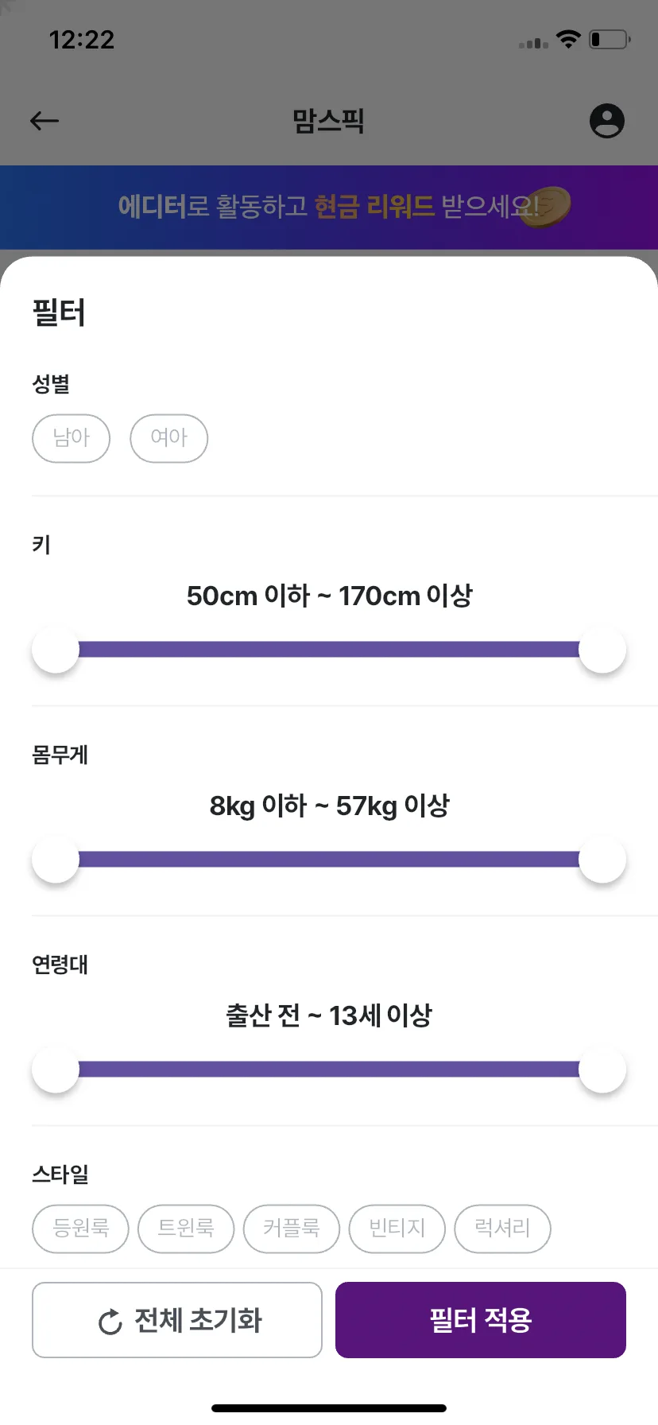Select the 빈티지 style chip
Screen dimensions: 658x1425
(x=397, y=1229)
